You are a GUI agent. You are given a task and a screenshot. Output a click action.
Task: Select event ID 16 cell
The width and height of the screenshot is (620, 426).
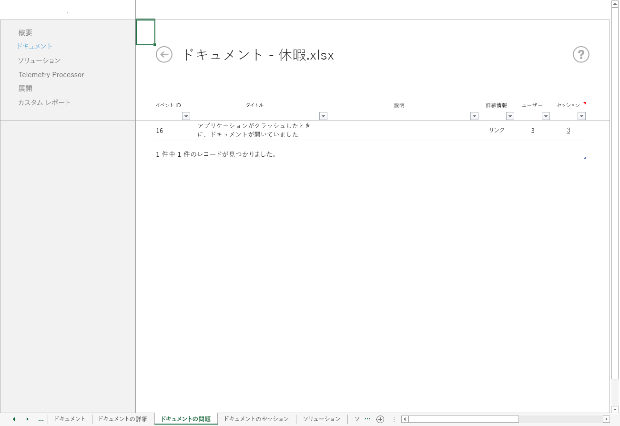click(x=160, y=131)
